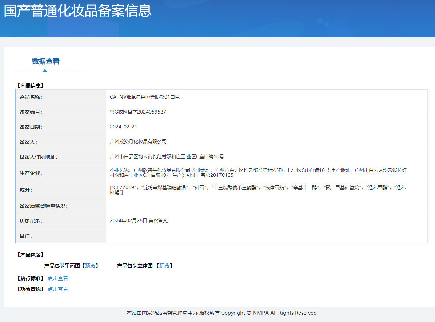Screen dimensions: 435x322
Task: Open 点击查看 link for 执行标准
Action: click(58, 278)
